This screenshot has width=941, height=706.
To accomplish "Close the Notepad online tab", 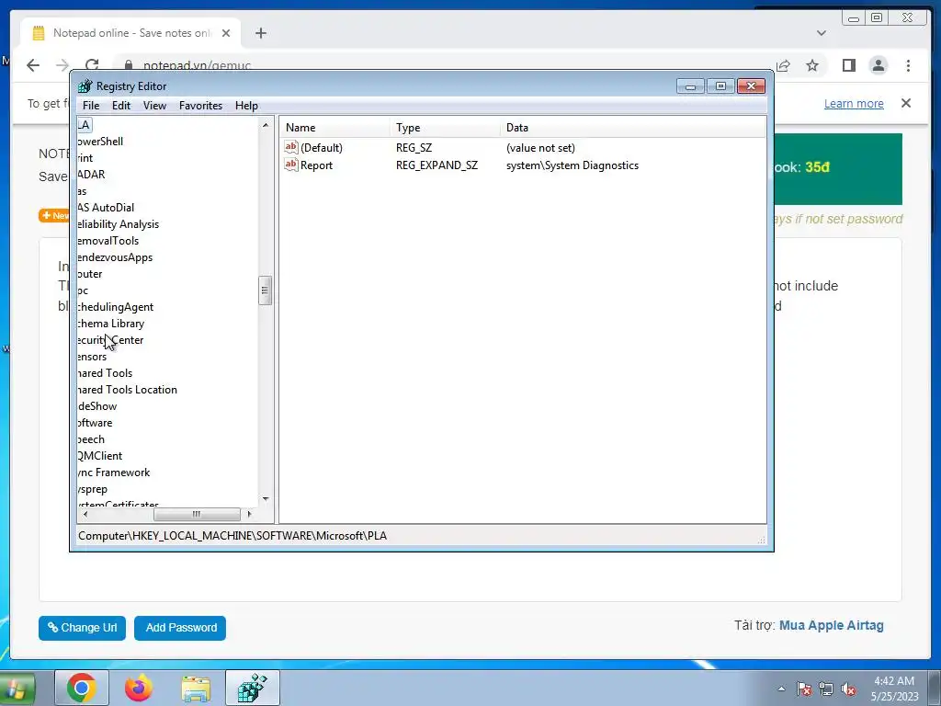I will 226,33.
